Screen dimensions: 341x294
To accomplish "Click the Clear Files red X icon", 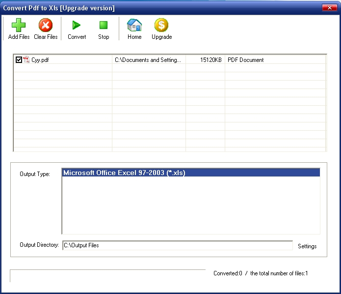I will coord(46,25).
